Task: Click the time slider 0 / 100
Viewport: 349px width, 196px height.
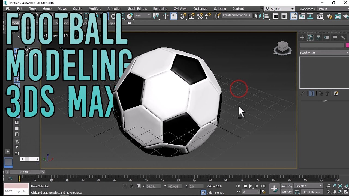Action: [25, 172]
